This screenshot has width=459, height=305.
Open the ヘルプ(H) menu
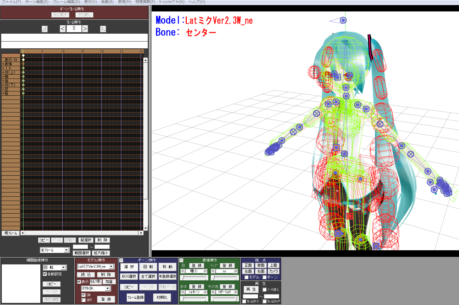tap(197, 2)
